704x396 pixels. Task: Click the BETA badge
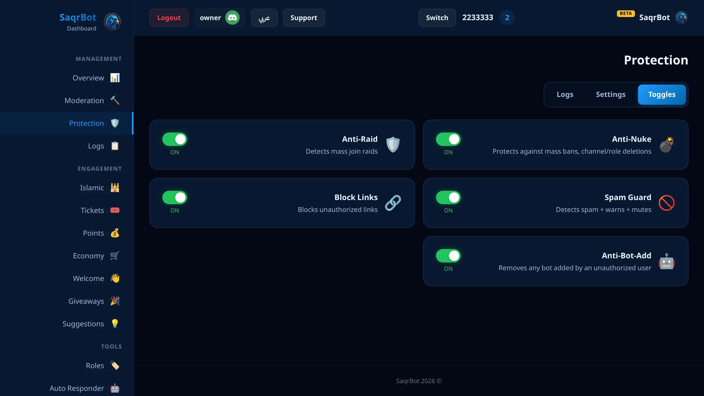[x=626, y=13]
